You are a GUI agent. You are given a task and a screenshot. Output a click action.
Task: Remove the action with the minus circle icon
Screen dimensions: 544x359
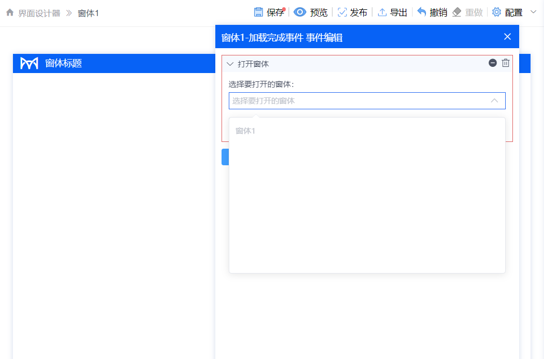tap(493, 63)
